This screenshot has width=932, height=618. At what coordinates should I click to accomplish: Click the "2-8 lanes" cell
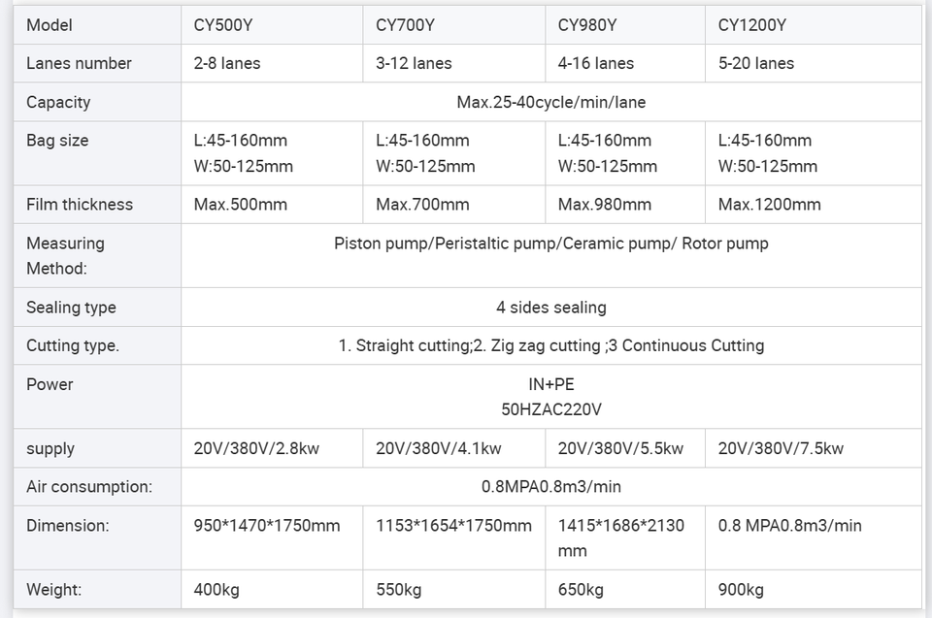click(x=227, y=63)
